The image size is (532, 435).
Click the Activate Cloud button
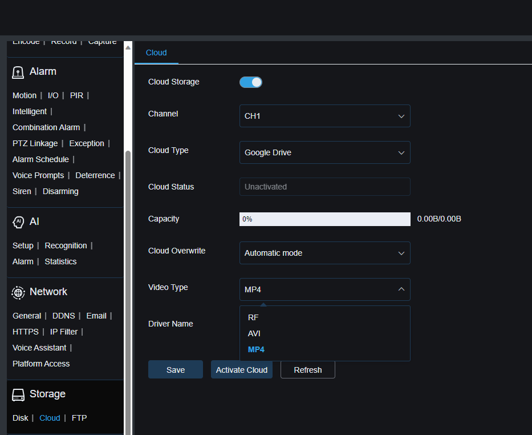(241, 369)
